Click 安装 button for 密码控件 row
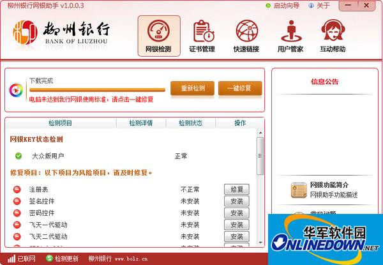Viewport: 383px width, 265px height. point(237,213)
